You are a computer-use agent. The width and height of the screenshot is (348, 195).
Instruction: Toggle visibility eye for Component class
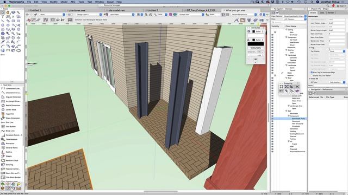point(272,37)
